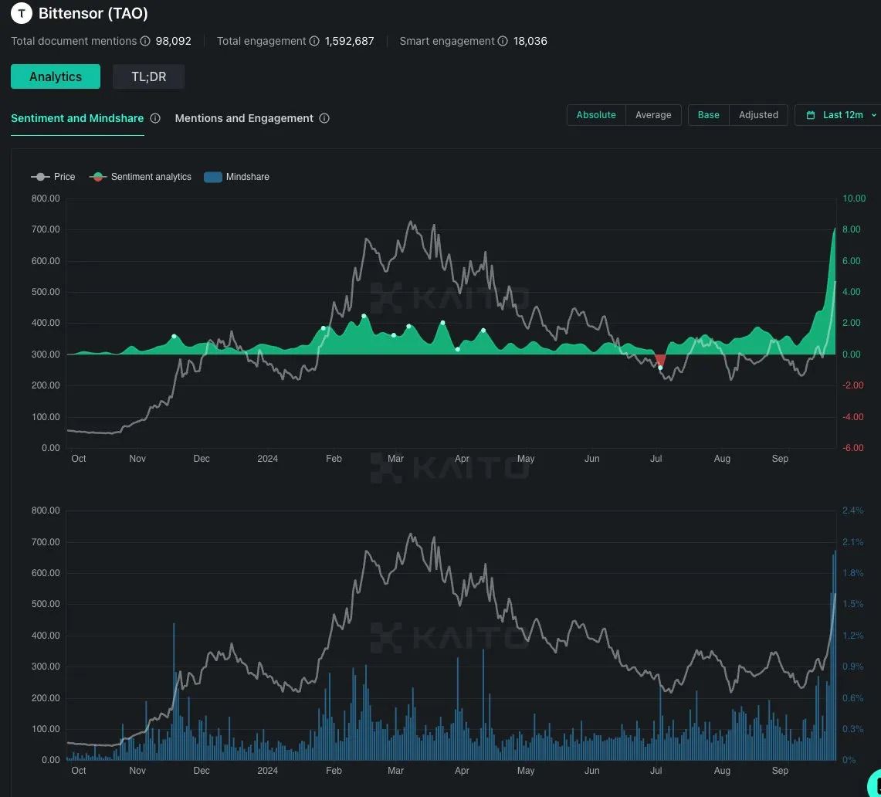Screen dimensions: 881x797
Task: Click the Bittensor TAO logo icon
Action: click(x=21, y=13)
